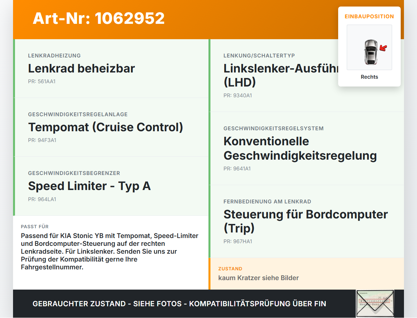417x318 pixels.
Task: Click the GEBRAUCHTER ZUSTAND footer banner text
Action: click(179, 304)
